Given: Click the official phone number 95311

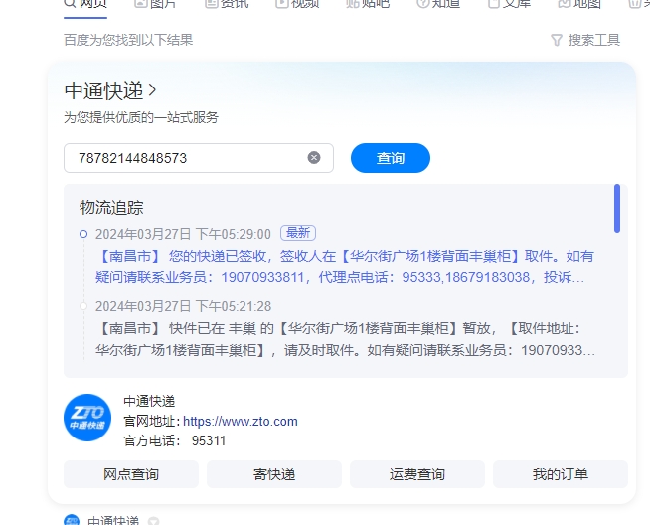Looking at the screenshot, I should click(209, 440).
